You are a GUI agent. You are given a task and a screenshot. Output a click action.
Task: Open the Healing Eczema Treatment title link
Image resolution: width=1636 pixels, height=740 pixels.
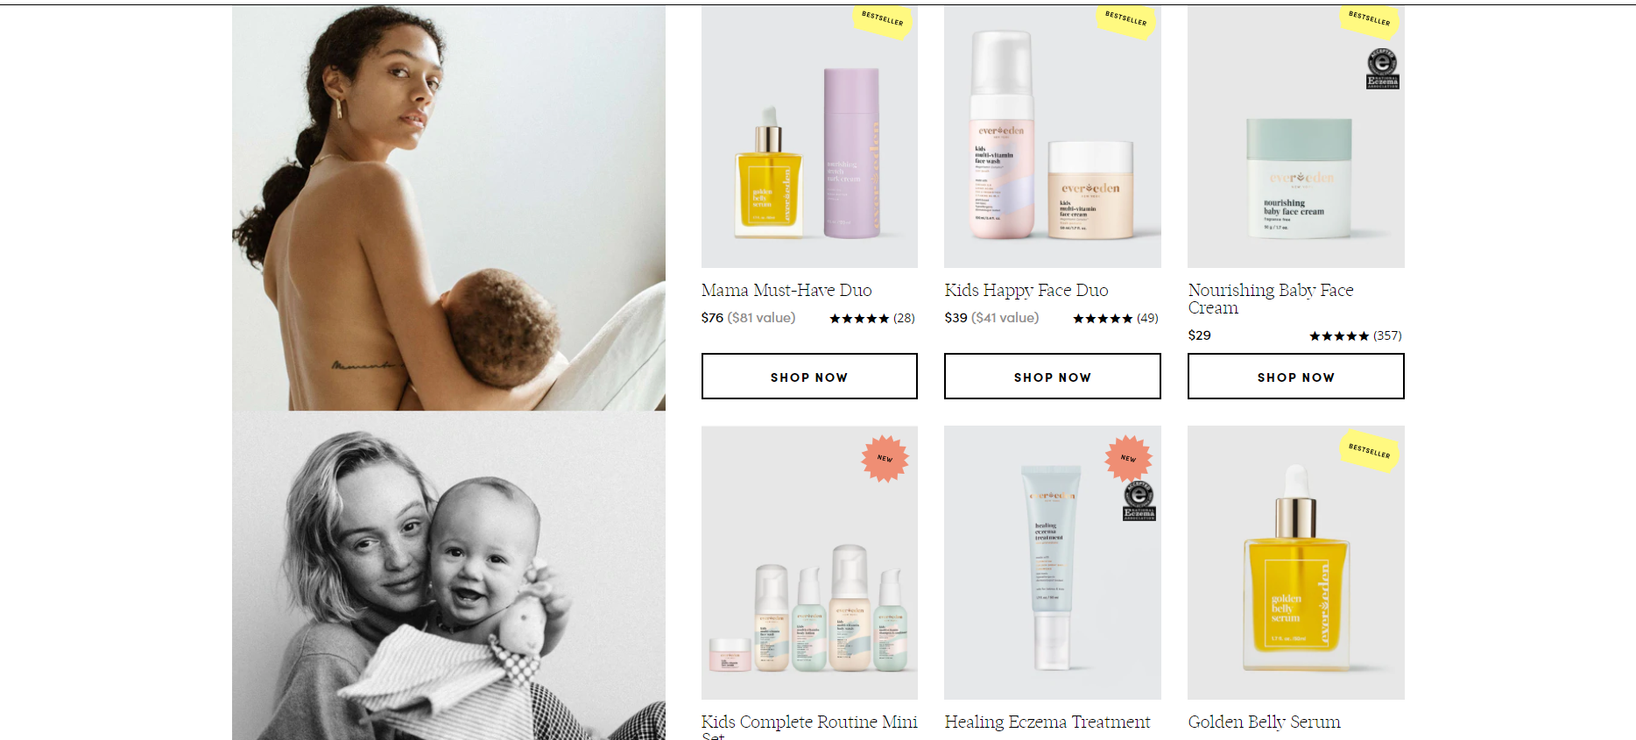click(x=1047, y=722)
